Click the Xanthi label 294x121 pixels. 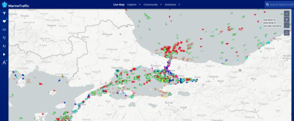[x=29, y=61]
